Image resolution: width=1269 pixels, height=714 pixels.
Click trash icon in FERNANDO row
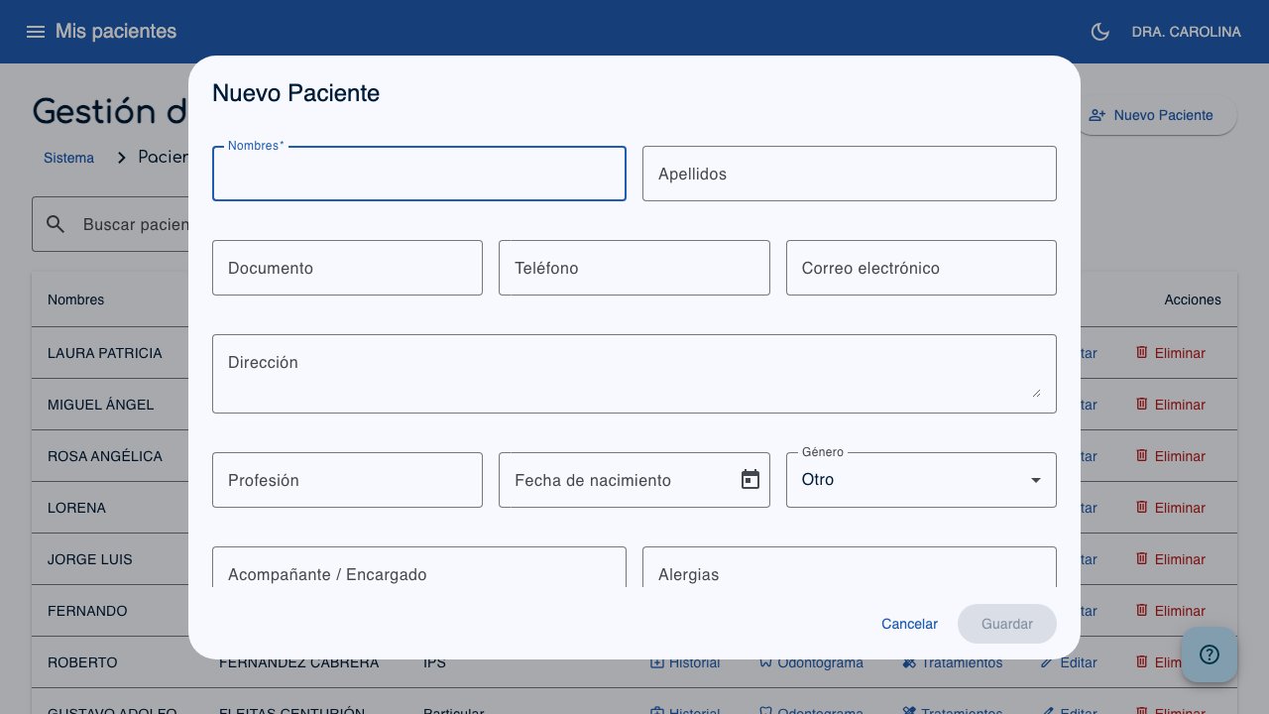point(1141,610)
